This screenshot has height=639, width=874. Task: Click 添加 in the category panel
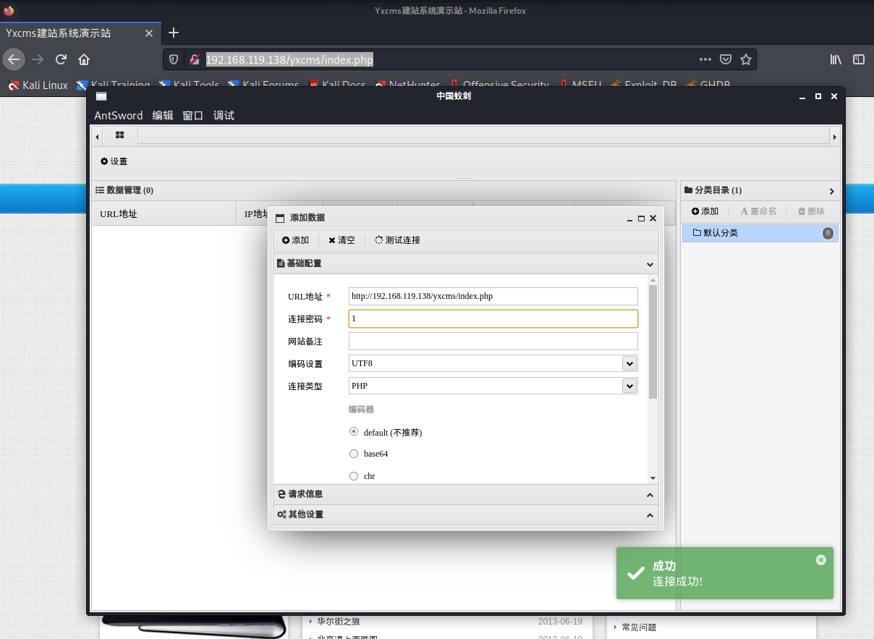click(x=705, y=211)
